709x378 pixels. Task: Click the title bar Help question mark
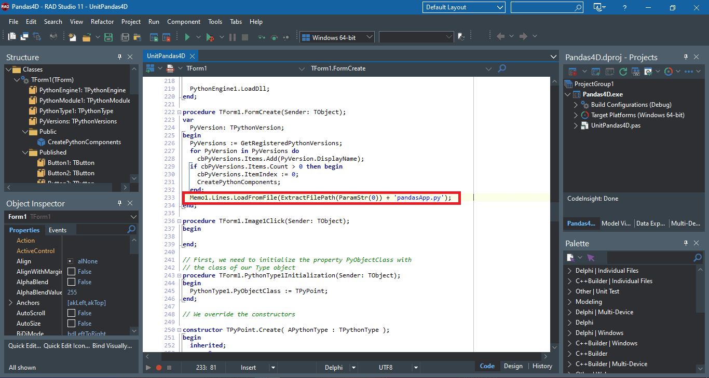(625, 7)
